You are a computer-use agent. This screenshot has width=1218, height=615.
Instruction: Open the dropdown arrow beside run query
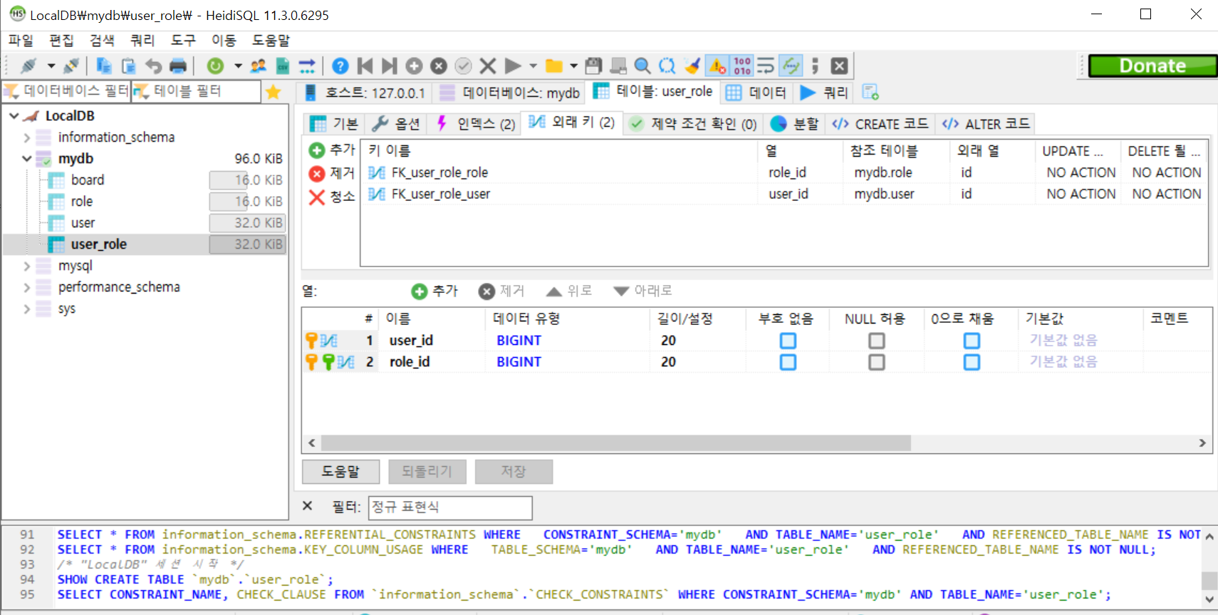click(x=533, y=66)
